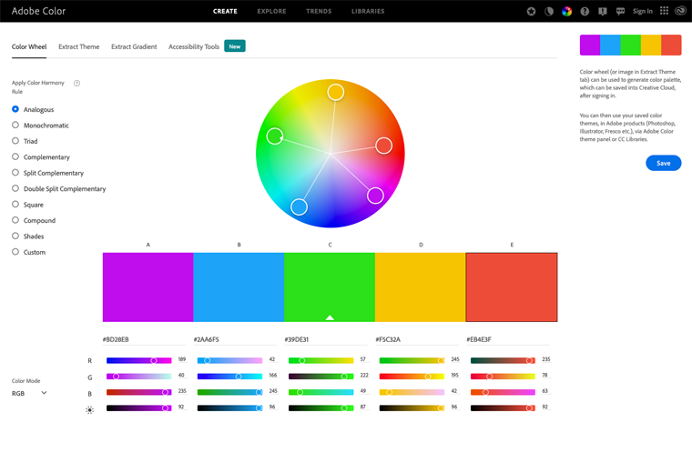Click the Adobe Color logo
Viewport: 692px width, 473px height.
pyautogui.click(x=38, y=11)
